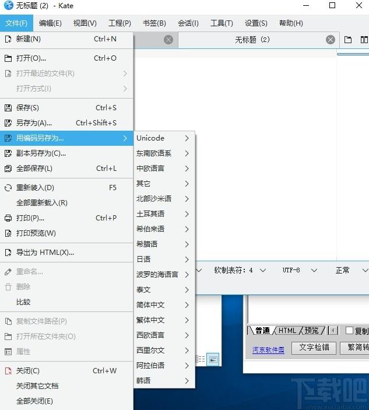
Task: Switch to the 预览 tab in background window
Action: click(x=311, y=331)
